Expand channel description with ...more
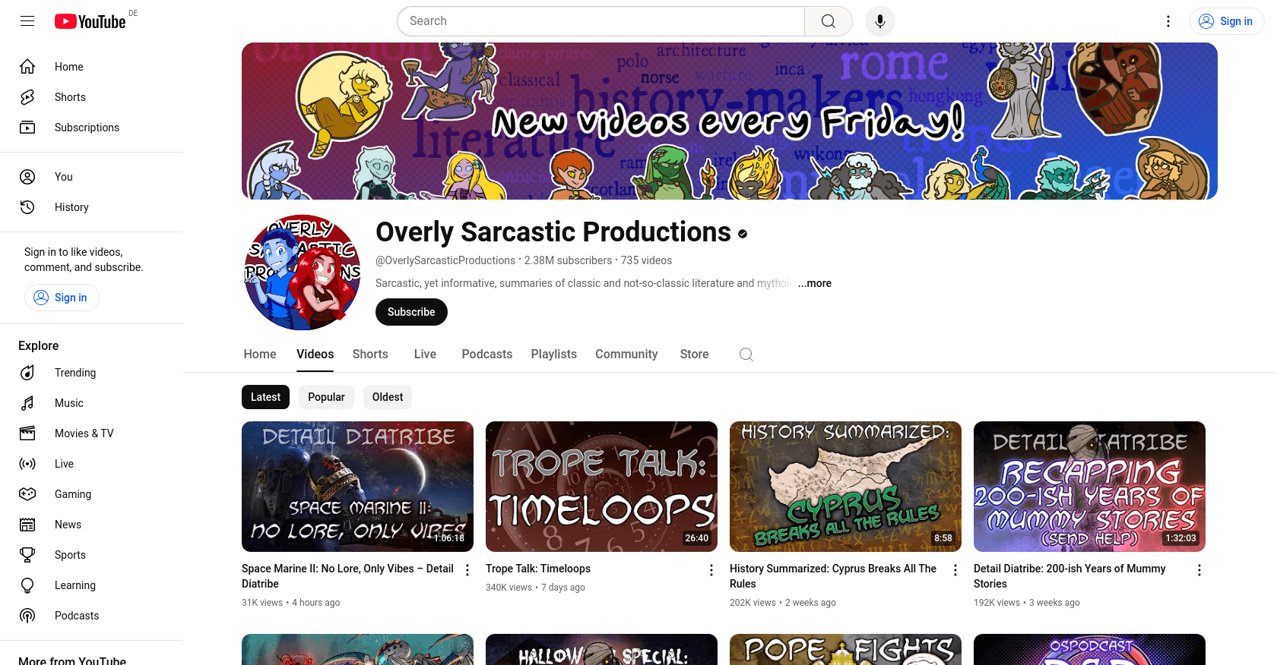Viewport: 1277px width, 665px height. click(x=815, y=283)
